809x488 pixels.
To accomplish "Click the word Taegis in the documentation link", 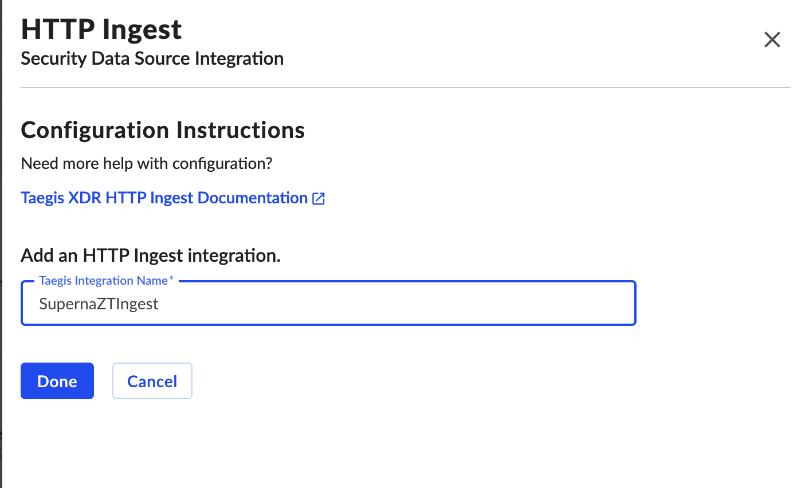I will [43, 198].
